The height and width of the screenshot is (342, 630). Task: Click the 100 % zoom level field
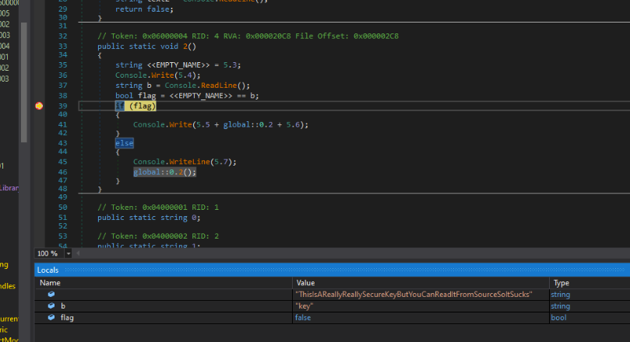pyautogui.click(x=48, y=254)
